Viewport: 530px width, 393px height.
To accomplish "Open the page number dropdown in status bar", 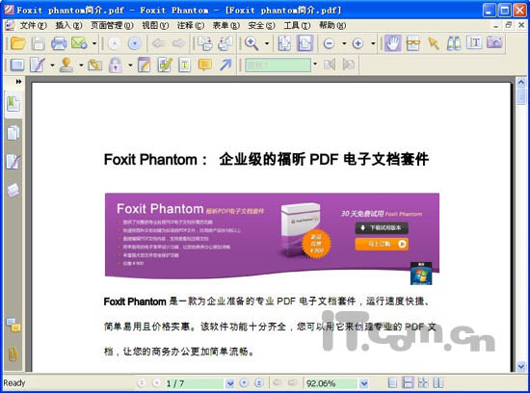I will (x=230, y=383).
